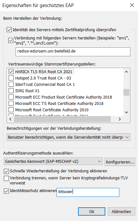Uncheck HARICA TLS RSA Root CA 2021
The width and height of the screenshot is (138, 221).
click(11, 72)
